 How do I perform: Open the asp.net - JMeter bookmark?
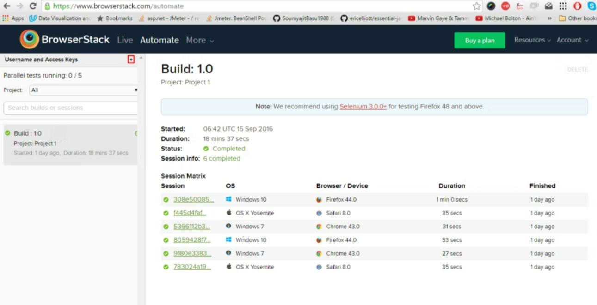(169, 18)
